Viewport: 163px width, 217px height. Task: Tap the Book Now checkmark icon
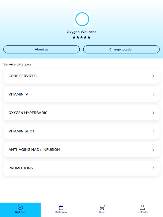click(x=20, y=207)
